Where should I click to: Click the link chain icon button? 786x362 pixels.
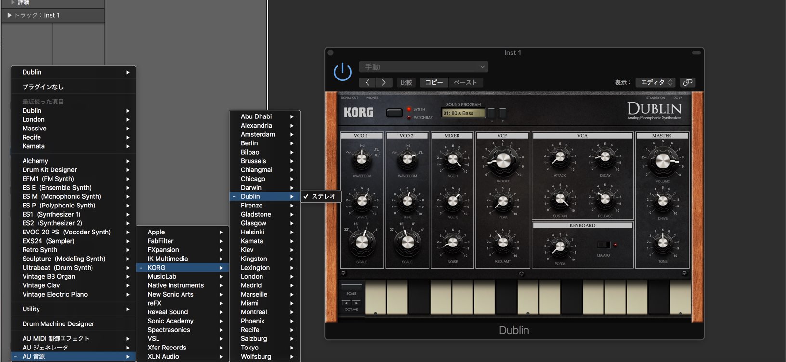(x=688, y=82)
